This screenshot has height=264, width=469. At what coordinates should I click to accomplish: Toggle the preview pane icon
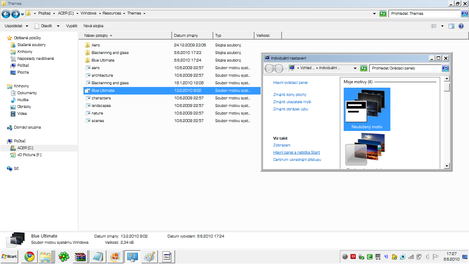(451, 26)
